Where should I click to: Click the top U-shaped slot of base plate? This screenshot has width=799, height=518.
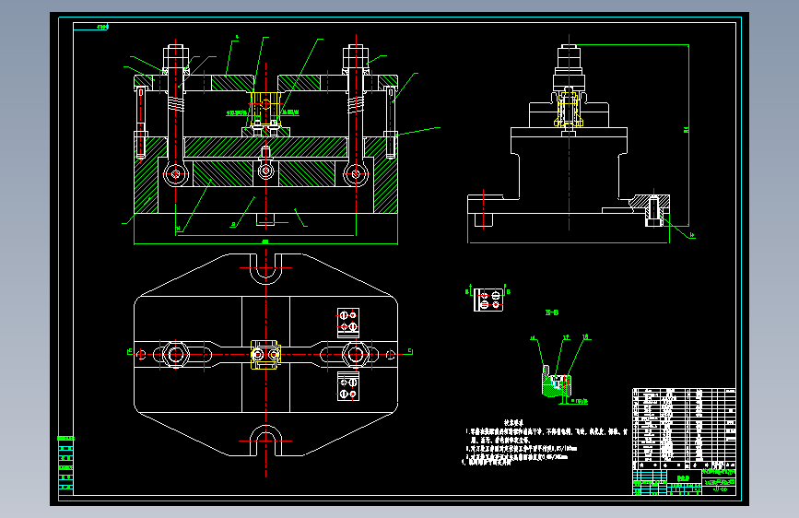[265, 269]
